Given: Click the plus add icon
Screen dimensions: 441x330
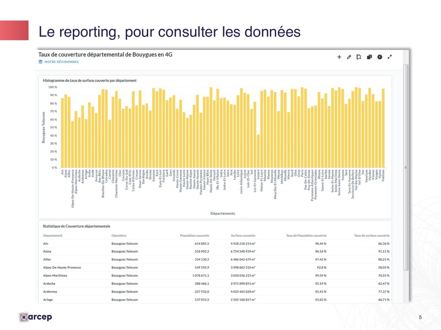Looking at the screenshot, I should click(x=339, y=57).
